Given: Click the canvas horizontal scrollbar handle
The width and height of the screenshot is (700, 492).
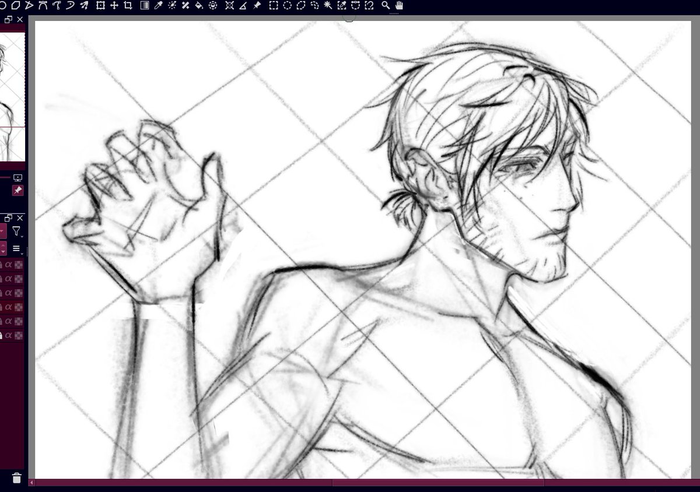Looking at the screenshot, I should click(438, 483).
